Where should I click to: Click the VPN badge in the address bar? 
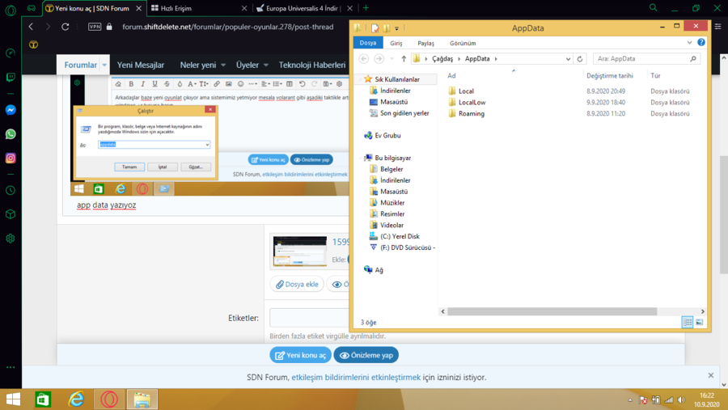point(95,27)
